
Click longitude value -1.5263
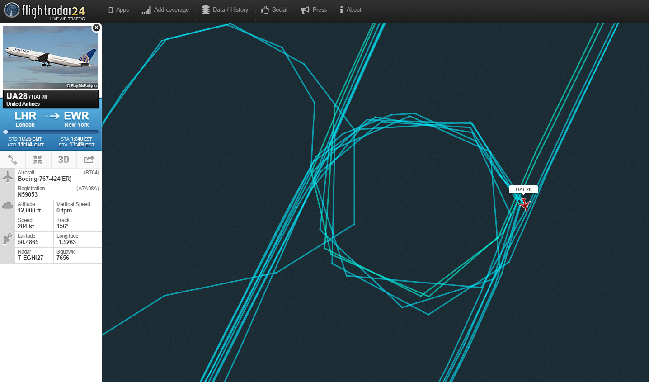click(66, 242)
